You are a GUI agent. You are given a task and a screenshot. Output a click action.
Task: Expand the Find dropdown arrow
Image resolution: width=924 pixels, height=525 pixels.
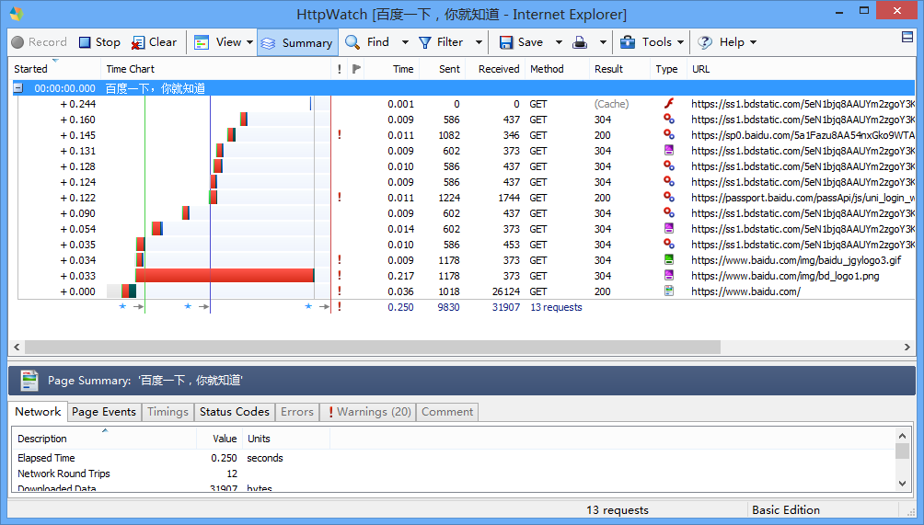pos(405,42)
